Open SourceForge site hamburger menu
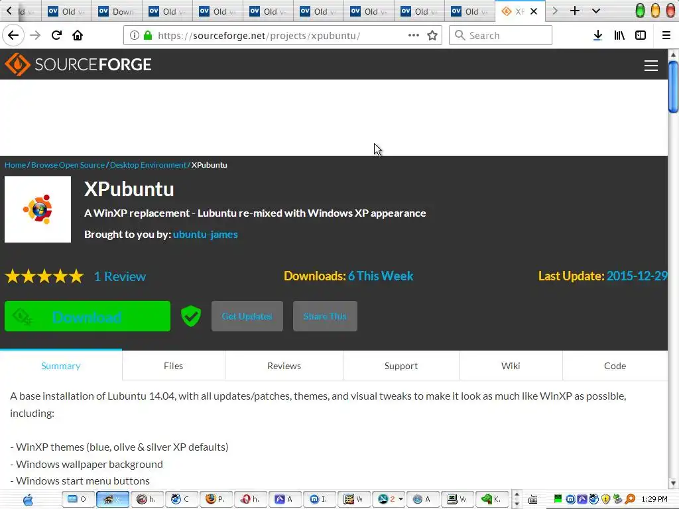This screenshot has width=679, height=509. [651, 66]
